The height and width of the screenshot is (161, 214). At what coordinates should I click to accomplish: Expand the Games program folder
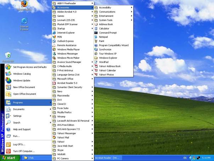point(61,16)
